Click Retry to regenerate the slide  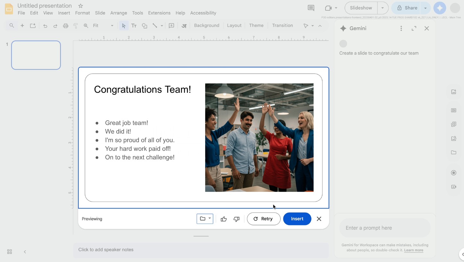(x=263, y=219)
